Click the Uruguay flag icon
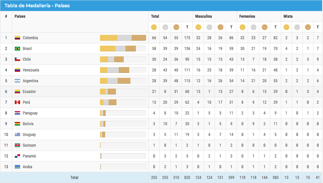Image resolution: width=323 pixels, height=183 pixels. [x=17, y=134]
